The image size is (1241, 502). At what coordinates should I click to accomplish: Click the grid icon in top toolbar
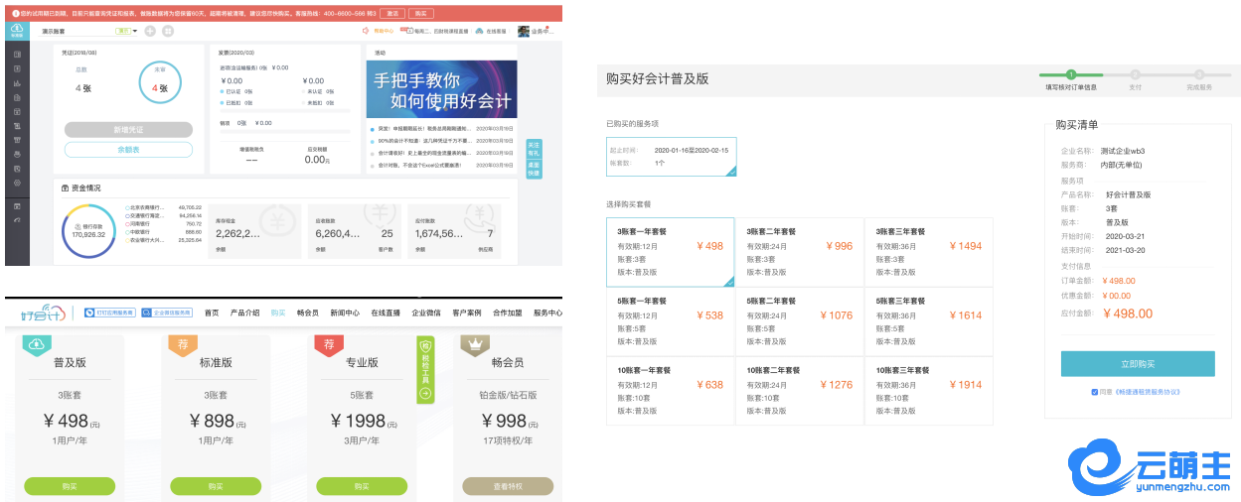167,32
